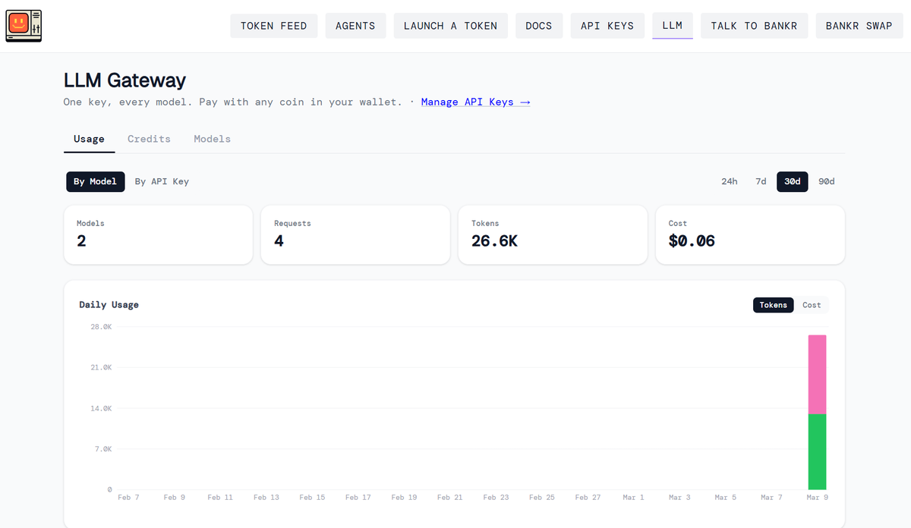The image size is (911, 528).
Task: Open Bankr Swap
Action: pos(859,26)
